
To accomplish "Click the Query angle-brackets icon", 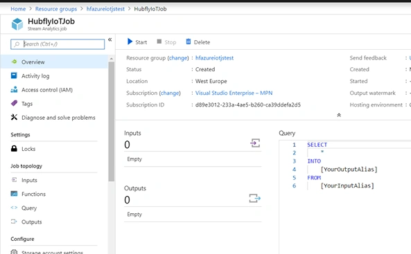I will [x=14, y=208].
